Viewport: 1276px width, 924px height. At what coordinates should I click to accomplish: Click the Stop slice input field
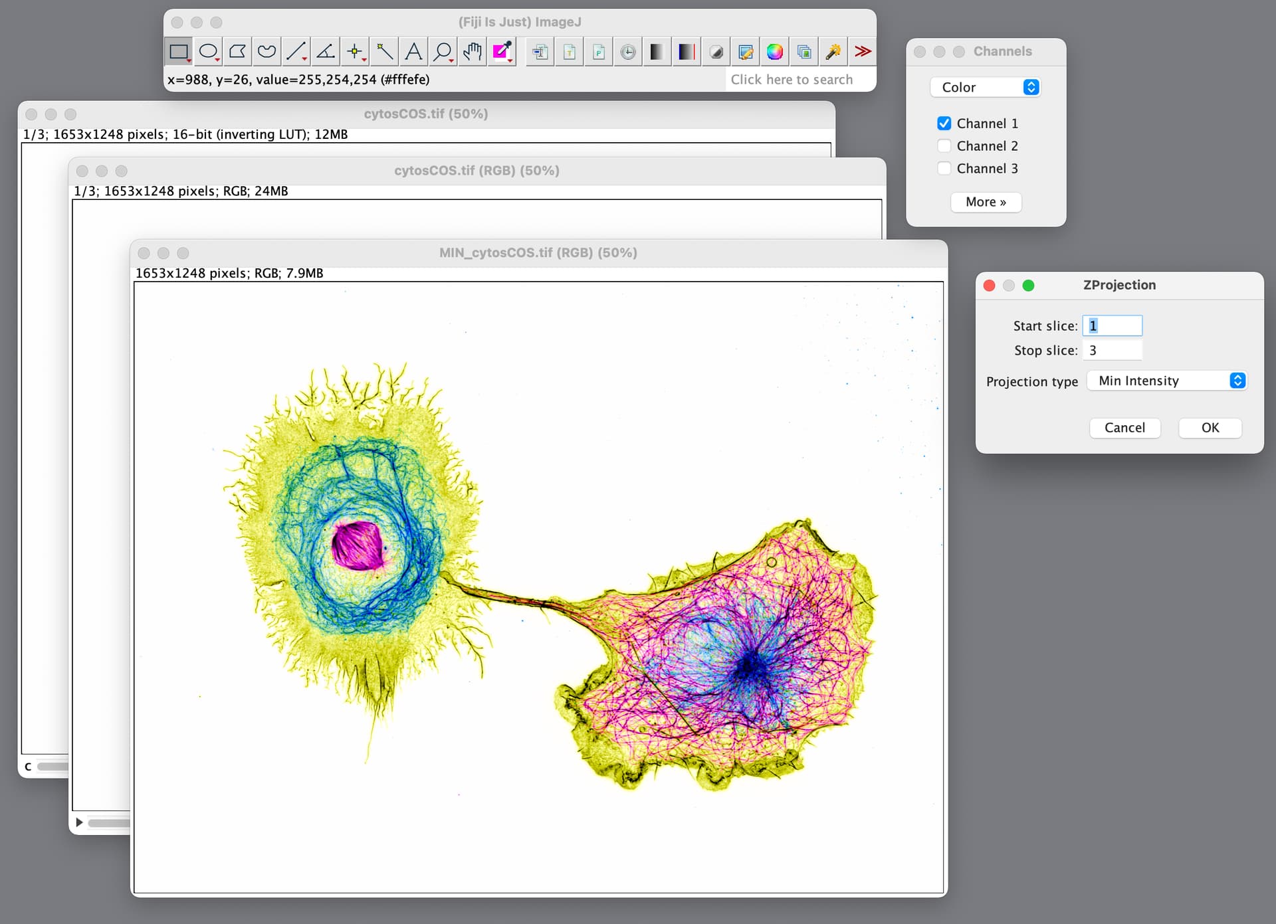[1112, 351]
